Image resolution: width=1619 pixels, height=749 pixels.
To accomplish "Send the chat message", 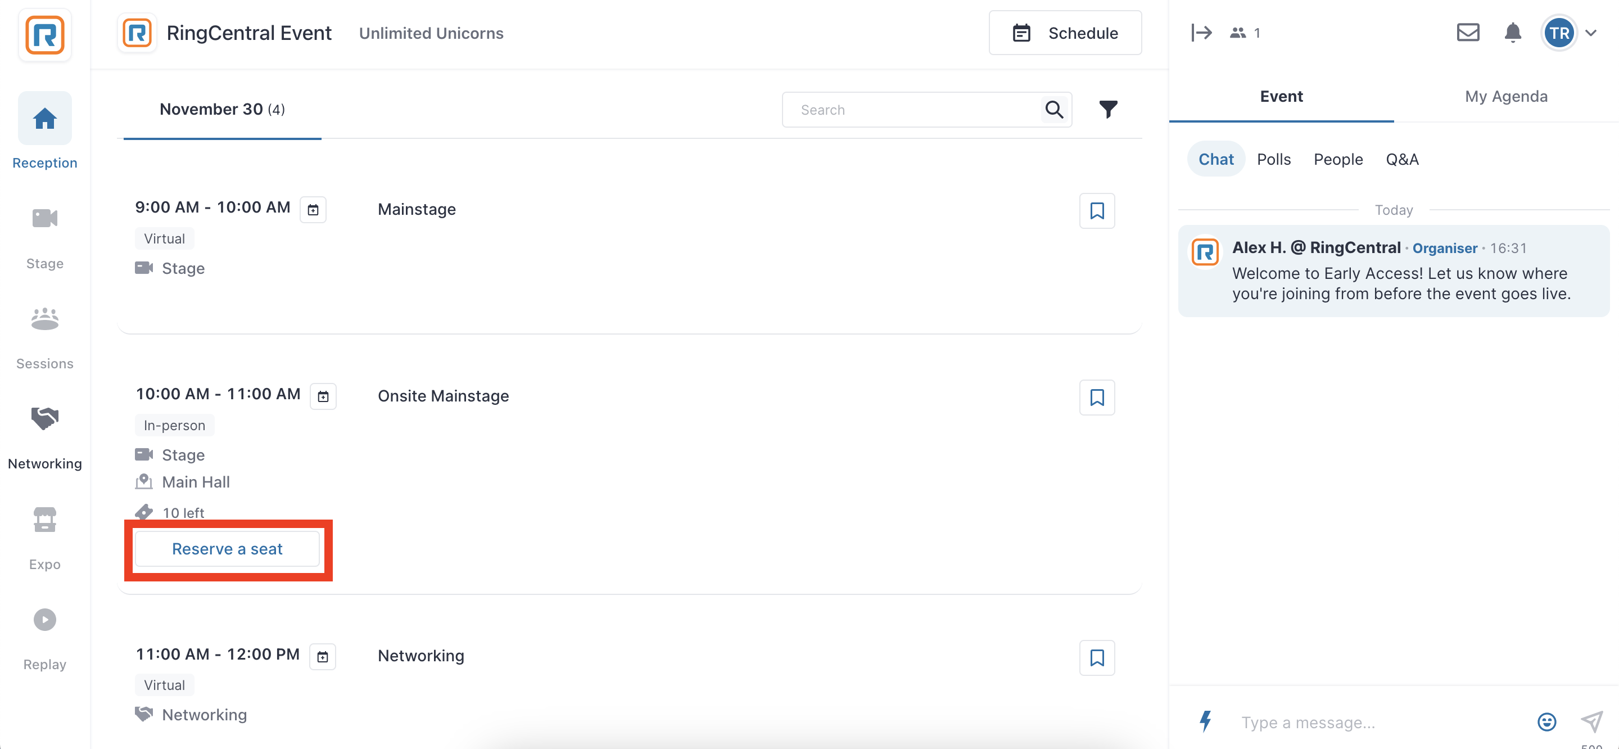I will (1591, 721).
